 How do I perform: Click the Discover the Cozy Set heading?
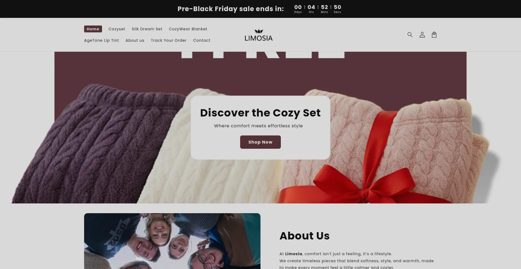(260, 113)
